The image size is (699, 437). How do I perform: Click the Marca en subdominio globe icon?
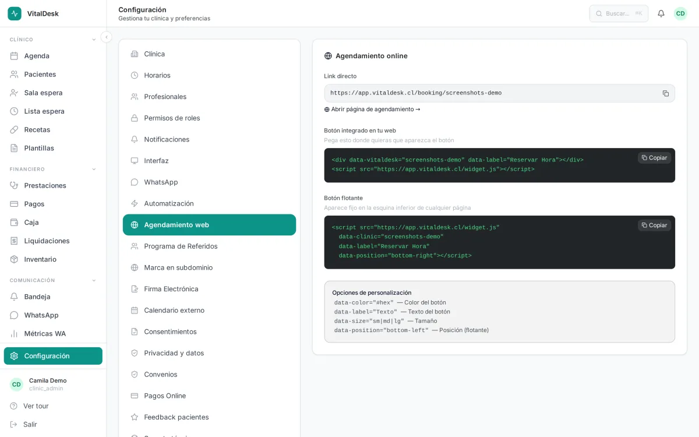point(135,267)
